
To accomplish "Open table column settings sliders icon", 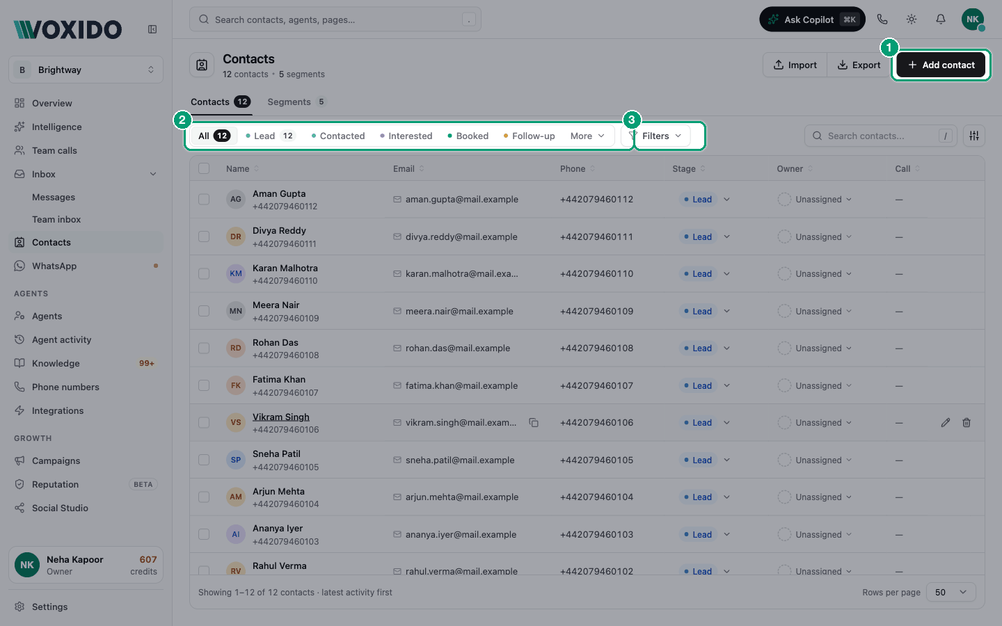I will (x=974, y=136).
